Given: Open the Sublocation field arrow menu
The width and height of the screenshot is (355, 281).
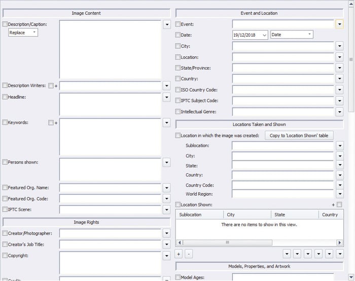Looking at the screenshot, I should [340, 146].
